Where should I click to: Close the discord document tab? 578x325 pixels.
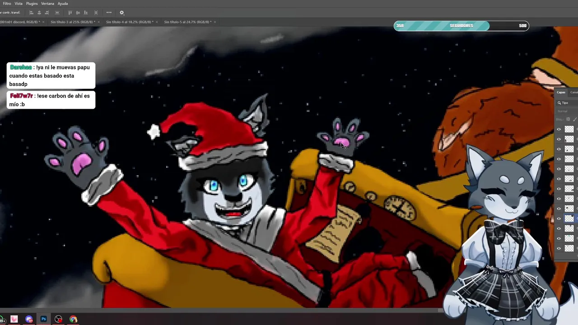(x=43, y=22)
